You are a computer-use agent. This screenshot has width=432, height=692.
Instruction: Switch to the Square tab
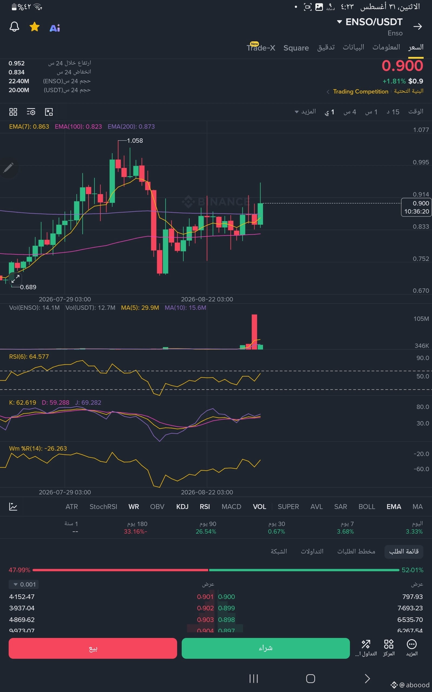point(296,48)
